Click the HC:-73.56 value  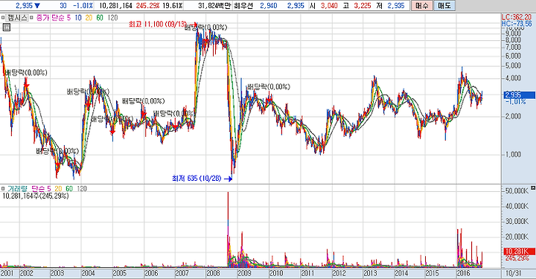click(x=517, y=24)
